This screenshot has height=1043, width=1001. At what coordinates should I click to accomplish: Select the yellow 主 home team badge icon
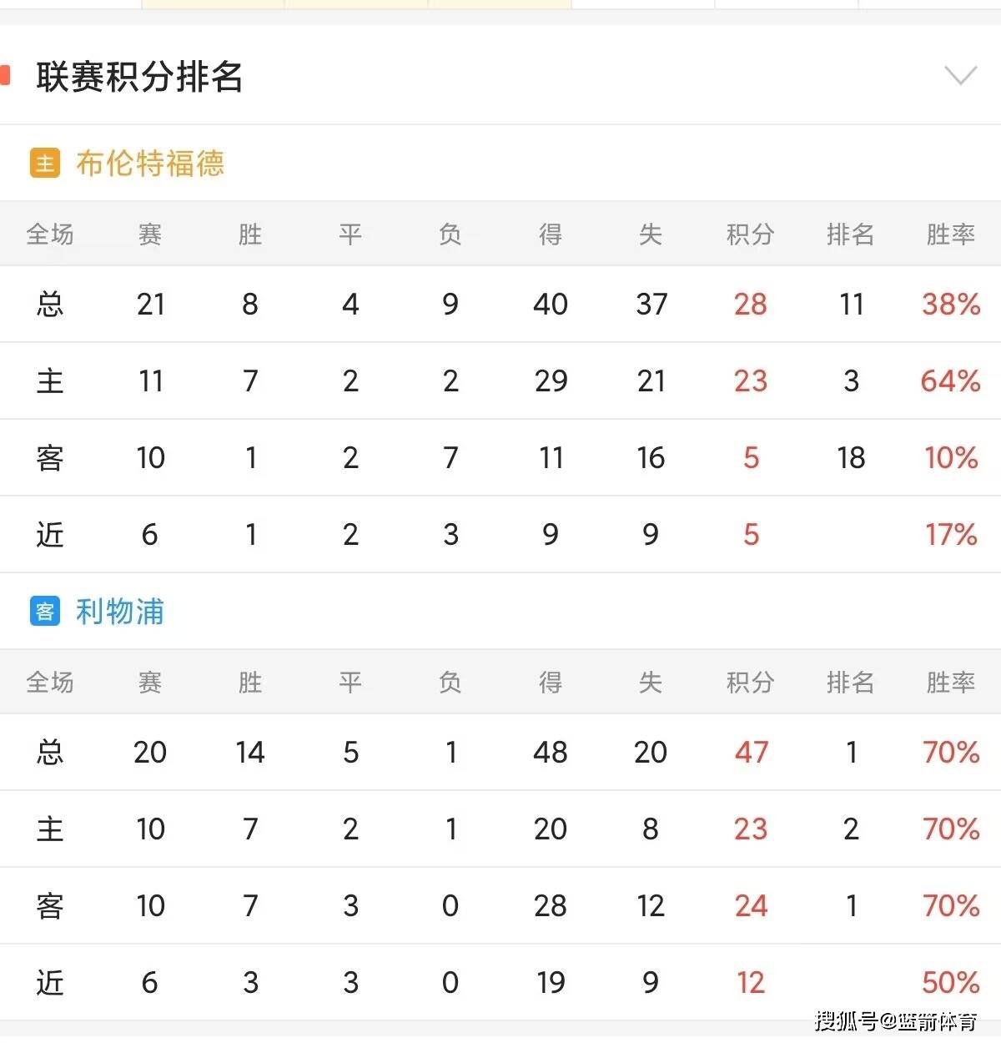43,163
